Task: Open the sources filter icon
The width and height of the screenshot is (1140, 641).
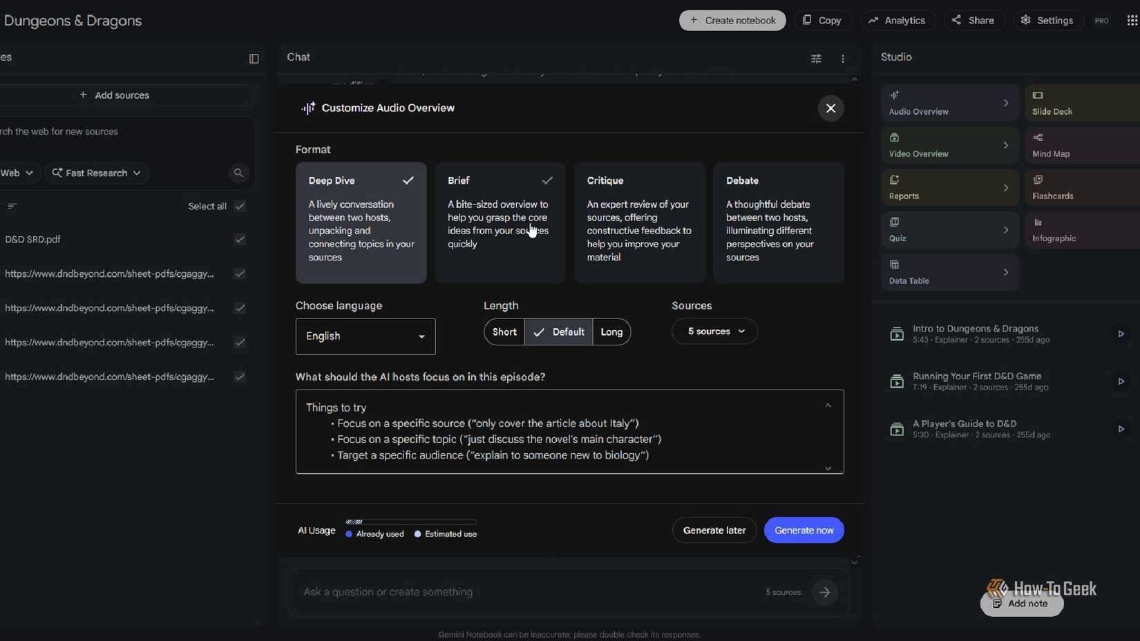Action: 12,206
